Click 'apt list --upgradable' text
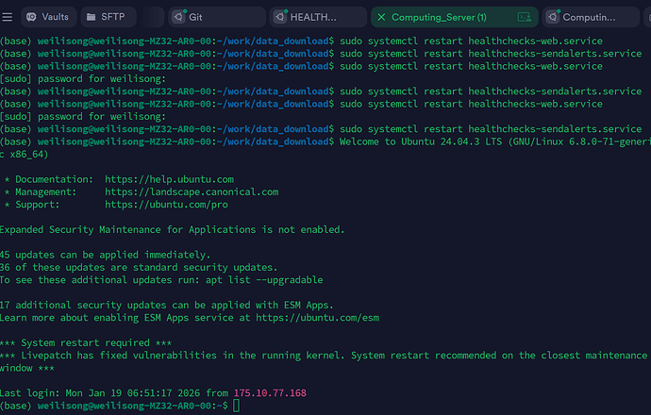This screenshot has width=651, height=415. pos(264,280)
